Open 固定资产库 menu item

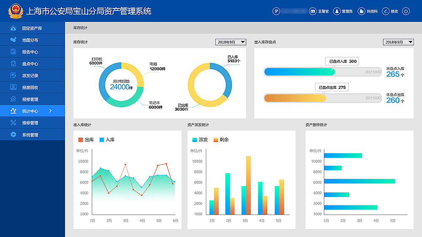tap(32, 28)
